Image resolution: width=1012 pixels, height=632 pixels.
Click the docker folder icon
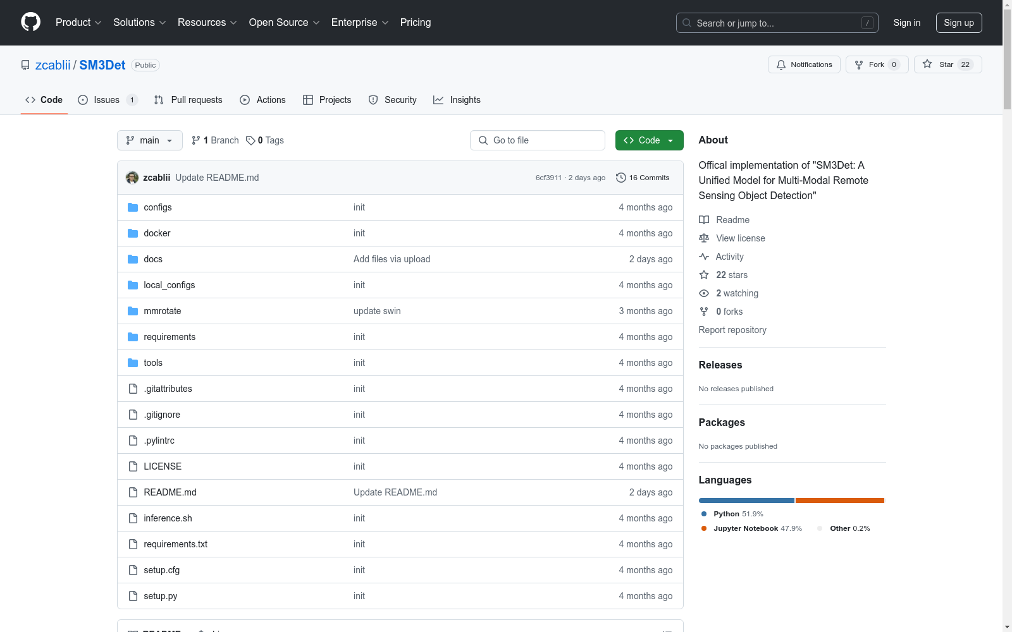(x=133, y=233)
